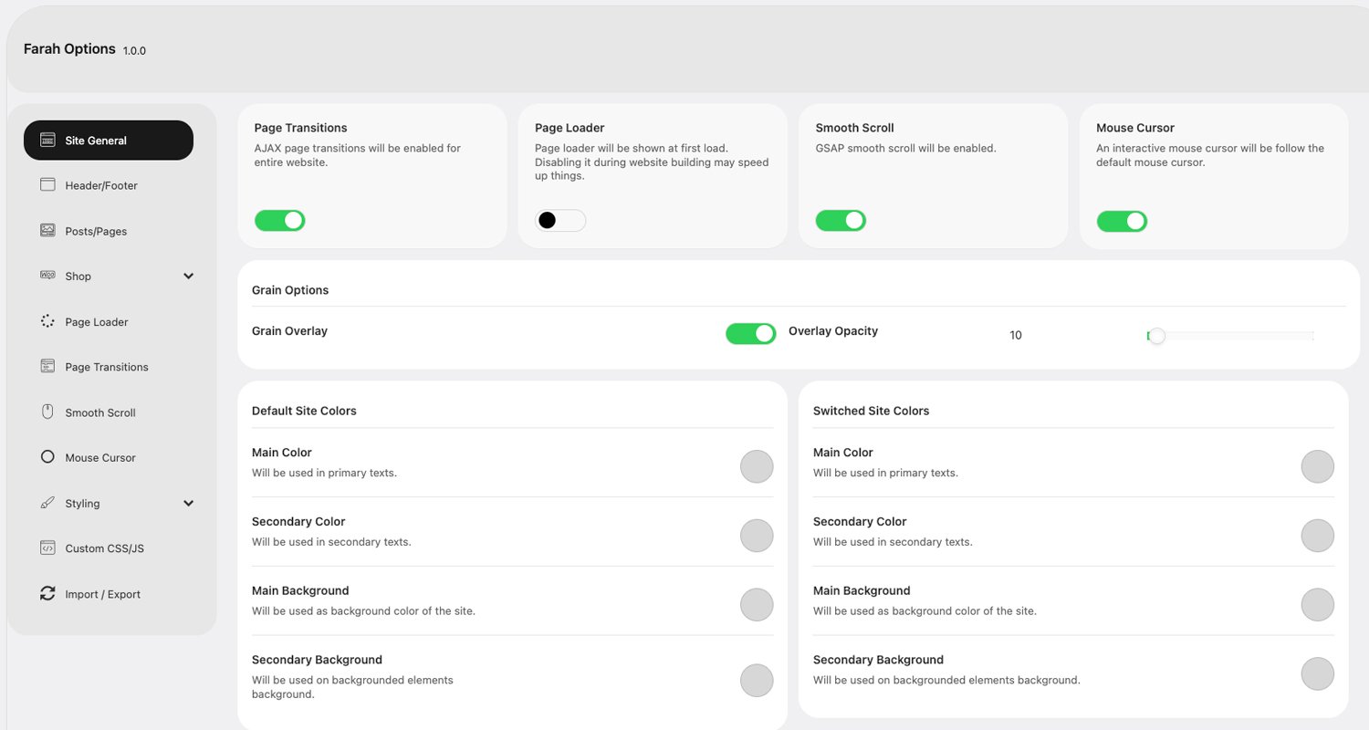Click the Import / Export refresh icon
Image resolution: width=1369 pixels, height=730 pixels.
coord(47,593)
